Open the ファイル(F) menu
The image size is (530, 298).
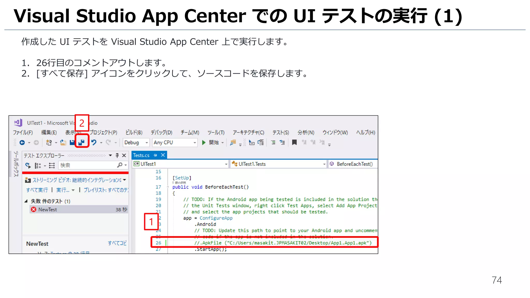tap(23, 132)
